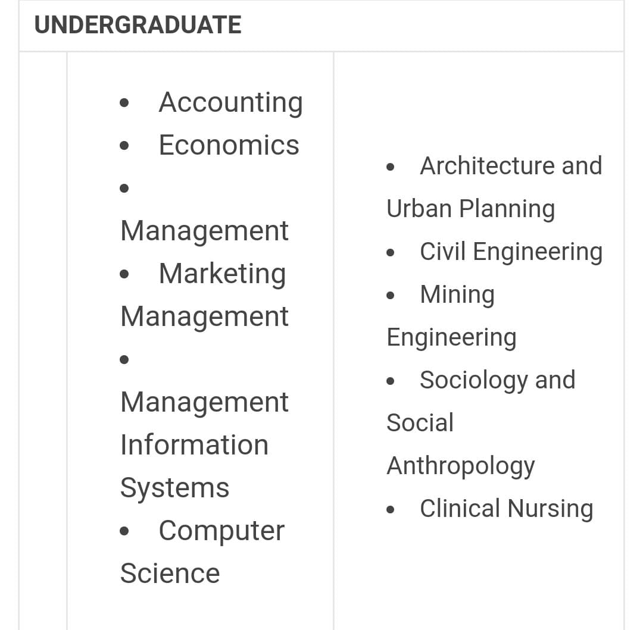Click the bullet beside Accounting

(x=124, y=103)
